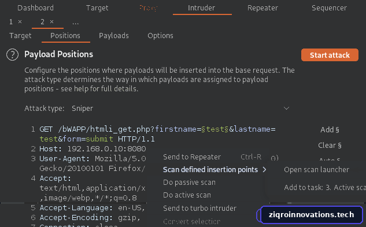Open the Dashboard tab
This screenshot has width=366, height=227.
click(x=35, y=8)
